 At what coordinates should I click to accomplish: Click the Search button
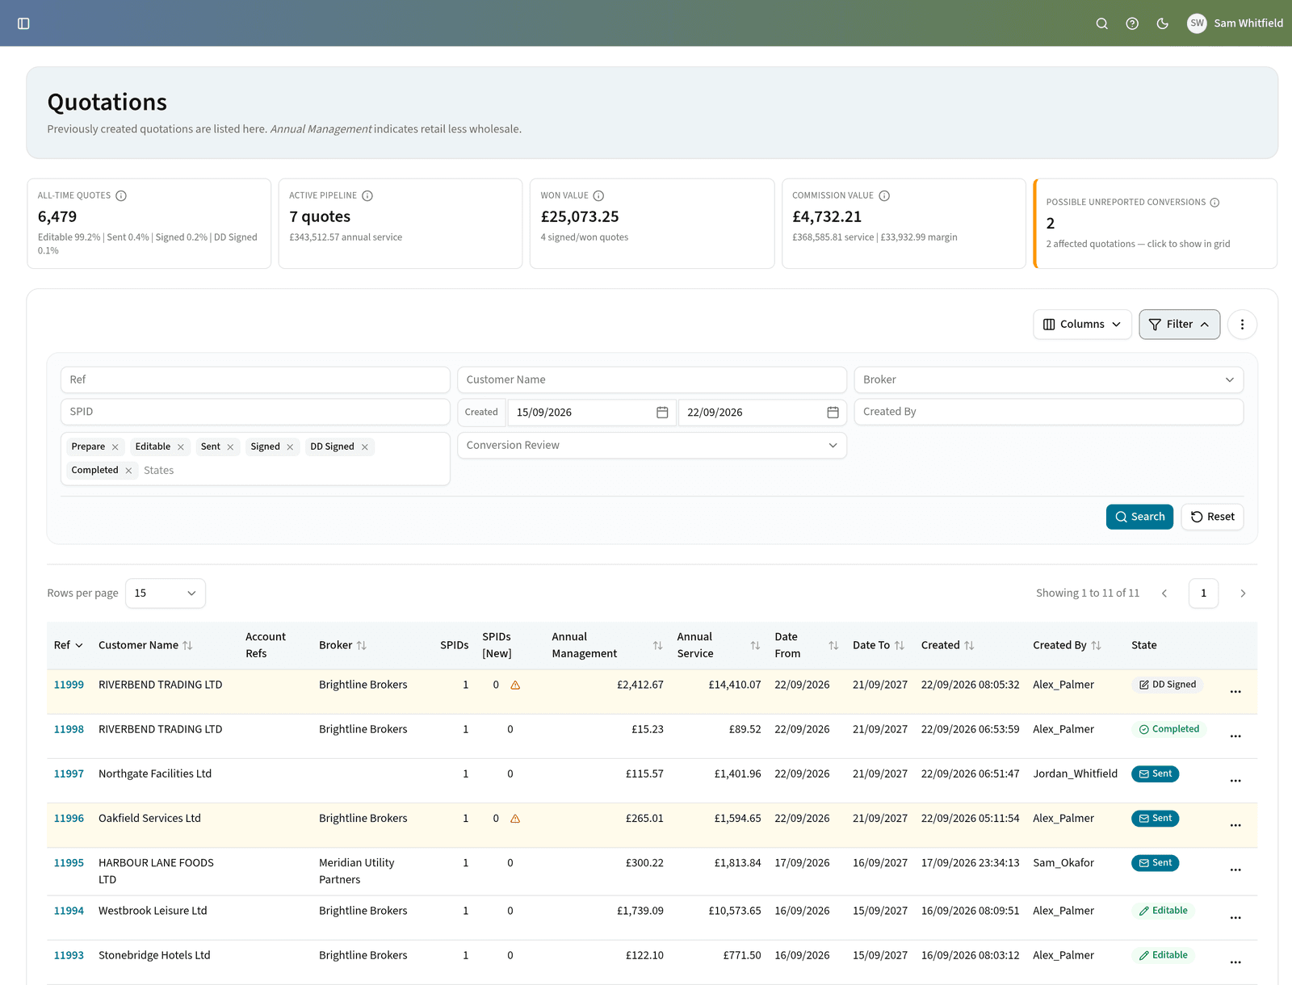pyautogui.click(x=1139, y=517)
